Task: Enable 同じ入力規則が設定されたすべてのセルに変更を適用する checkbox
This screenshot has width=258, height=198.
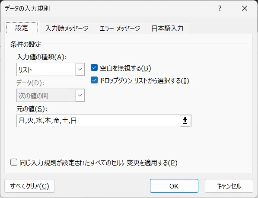Action: tap(14, 162)
